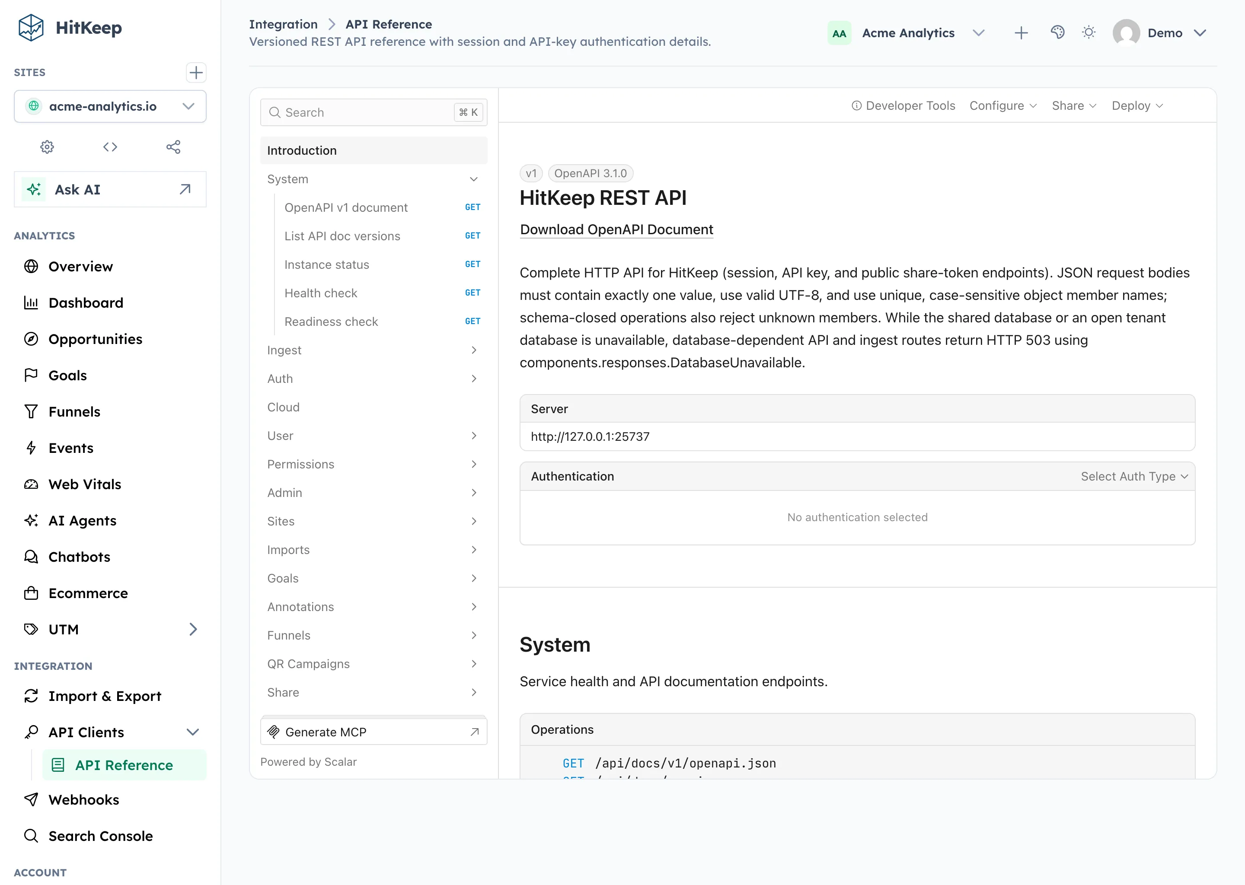Open the acme-analytics.io site dropdown
This screenshot has height=885, width=1245.
pos(110,106)
